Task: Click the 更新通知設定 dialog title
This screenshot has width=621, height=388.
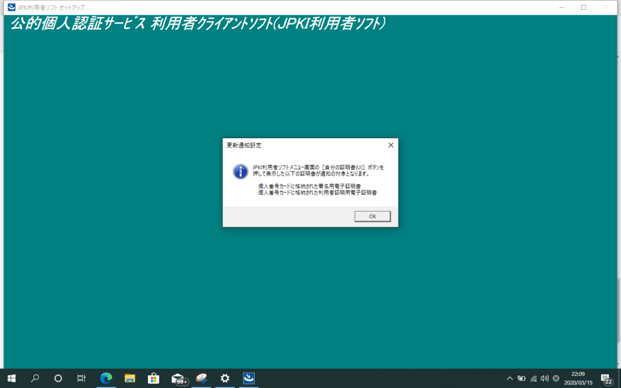Action: 244,145
